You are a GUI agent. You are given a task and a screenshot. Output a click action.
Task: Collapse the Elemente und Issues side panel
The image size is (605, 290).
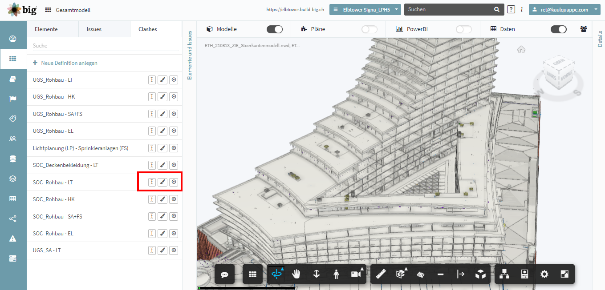[x=190, y=55]
